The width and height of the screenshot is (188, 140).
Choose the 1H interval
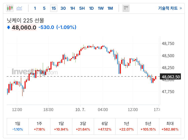(73, 8)
